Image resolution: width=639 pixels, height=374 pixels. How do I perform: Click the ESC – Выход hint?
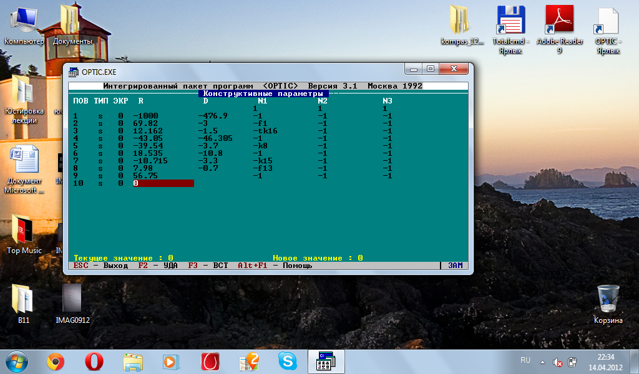pyautogui.click(x=100, y=266)
